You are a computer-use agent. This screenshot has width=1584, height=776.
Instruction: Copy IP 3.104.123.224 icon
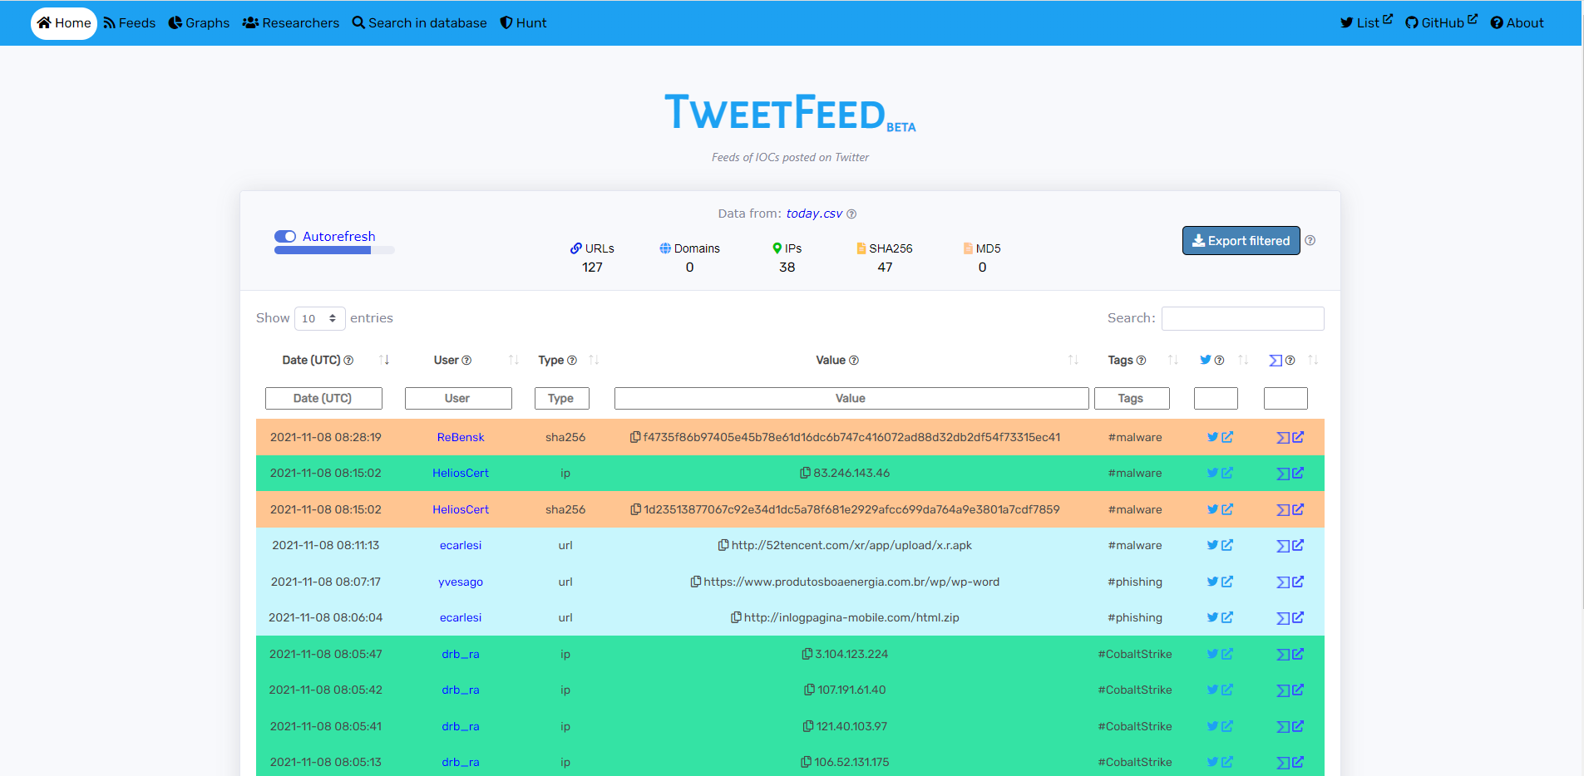pyautogui.click(x=807, y=654)
